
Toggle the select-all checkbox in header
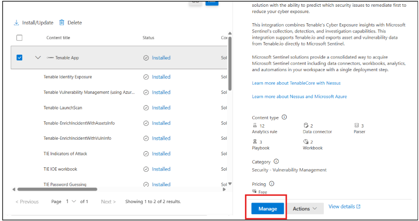pyautogui.click(x=19, y=38)
